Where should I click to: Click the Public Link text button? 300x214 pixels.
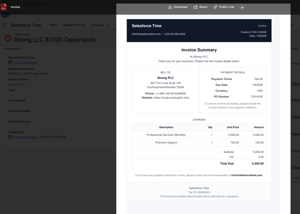226,7
